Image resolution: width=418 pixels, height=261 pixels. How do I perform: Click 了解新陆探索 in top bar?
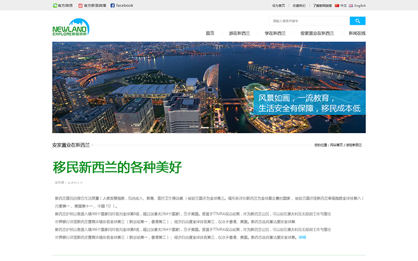[x=323, y=6]
